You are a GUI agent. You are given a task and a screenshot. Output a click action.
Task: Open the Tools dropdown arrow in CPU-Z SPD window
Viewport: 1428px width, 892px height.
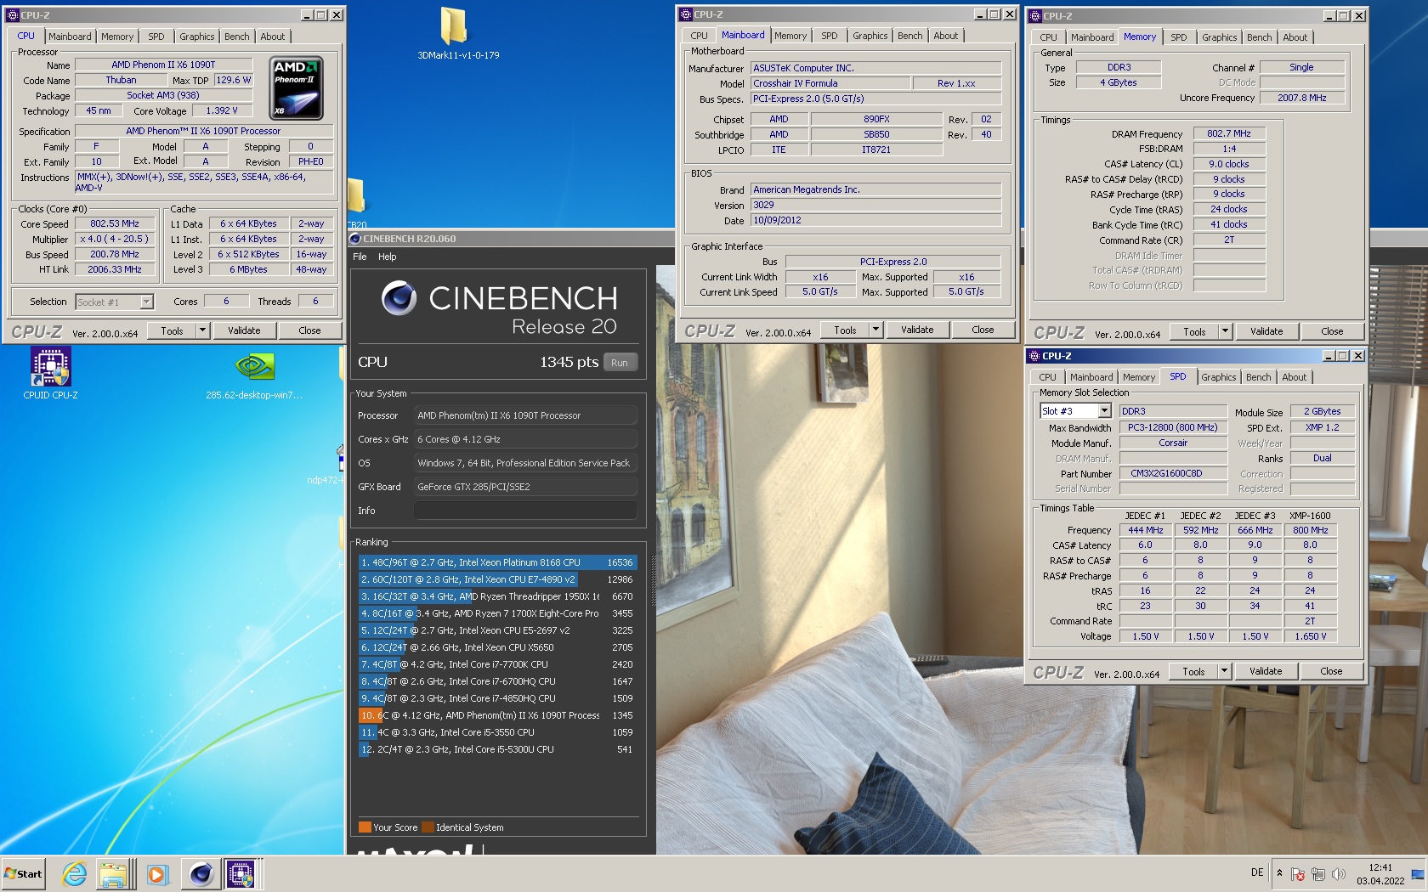click(1224, 671)
